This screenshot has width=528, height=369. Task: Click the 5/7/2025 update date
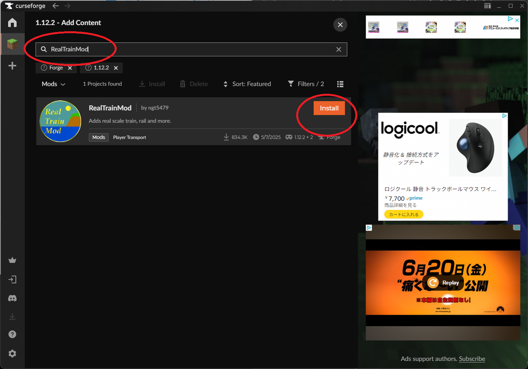(x=267, y=137)
